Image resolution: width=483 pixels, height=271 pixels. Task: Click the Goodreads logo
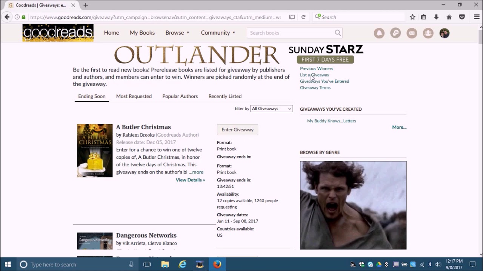[x=58, y=33]
